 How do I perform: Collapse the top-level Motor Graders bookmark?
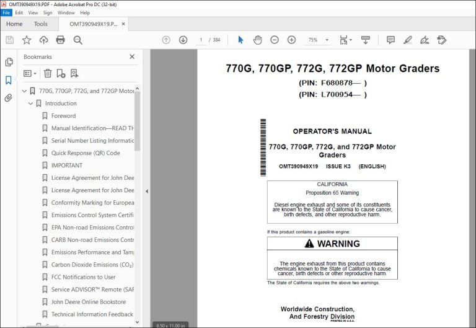pyautogui.click(x=25, y=91)
